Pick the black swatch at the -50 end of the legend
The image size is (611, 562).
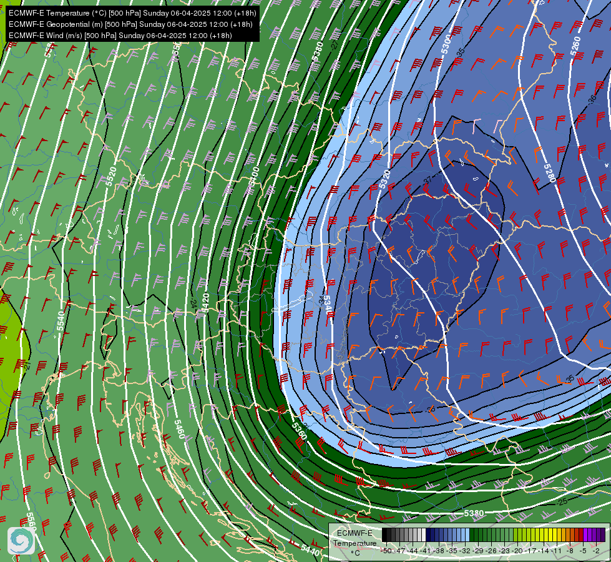point(384,535)
